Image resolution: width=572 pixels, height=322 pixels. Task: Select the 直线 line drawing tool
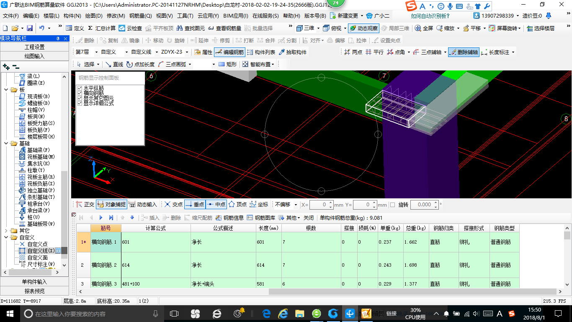click(x=114, y=64)
